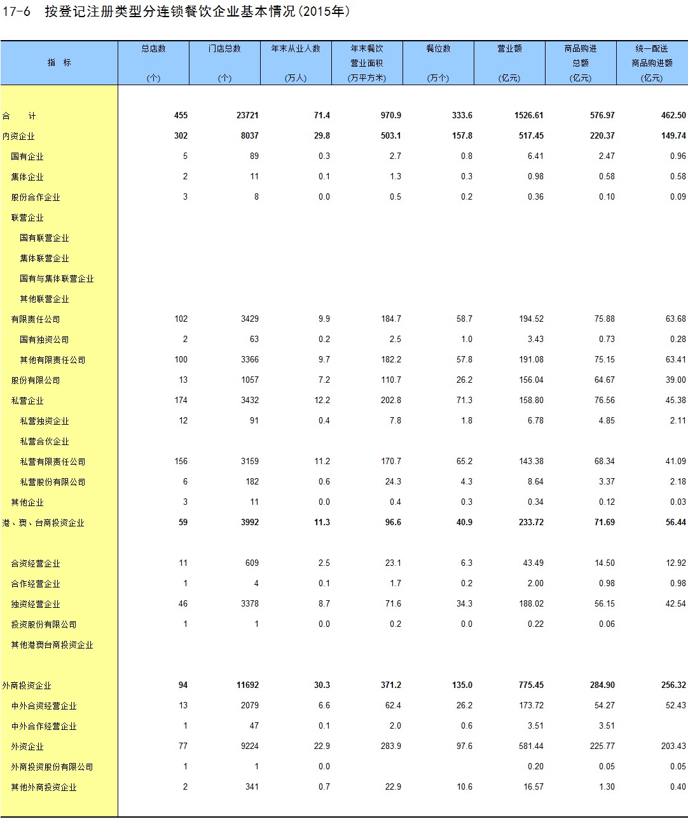
Task: Click the '中外合资经营企业' row label
Action: (44, 706)
